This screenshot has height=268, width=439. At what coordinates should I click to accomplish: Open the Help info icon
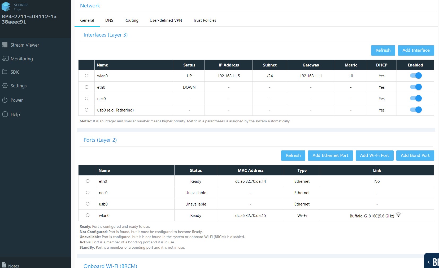pyautogui.click(x=5, y=114)
